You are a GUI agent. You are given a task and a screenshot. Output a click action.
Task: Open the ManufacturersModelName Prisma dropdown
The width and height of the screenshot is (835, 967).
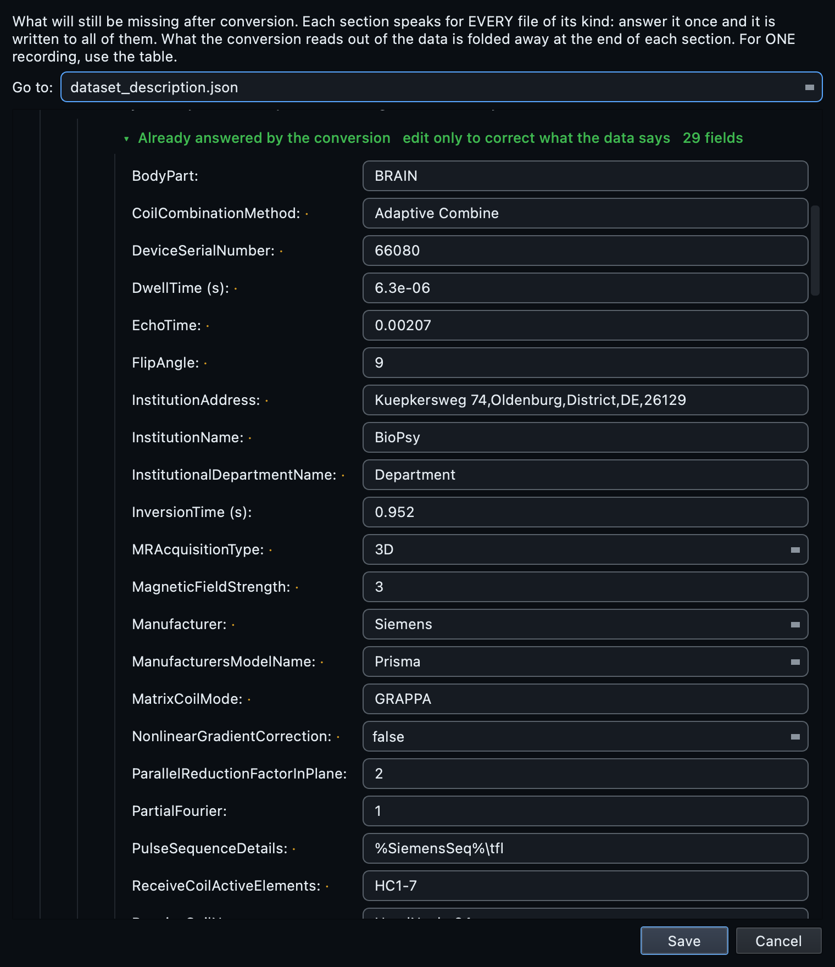585,662
